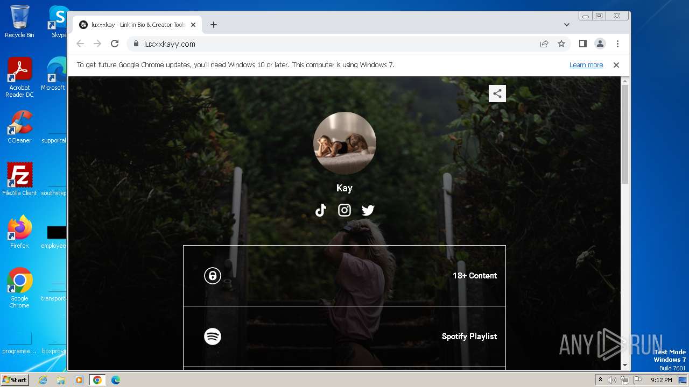Open Internet Explorer from the taskbar
The image size is (689, 387).
[43, 380]
